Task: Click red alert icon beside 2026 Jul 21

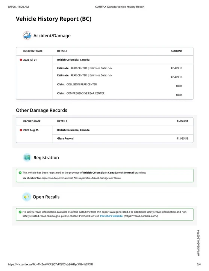Action: pos(21,59)
